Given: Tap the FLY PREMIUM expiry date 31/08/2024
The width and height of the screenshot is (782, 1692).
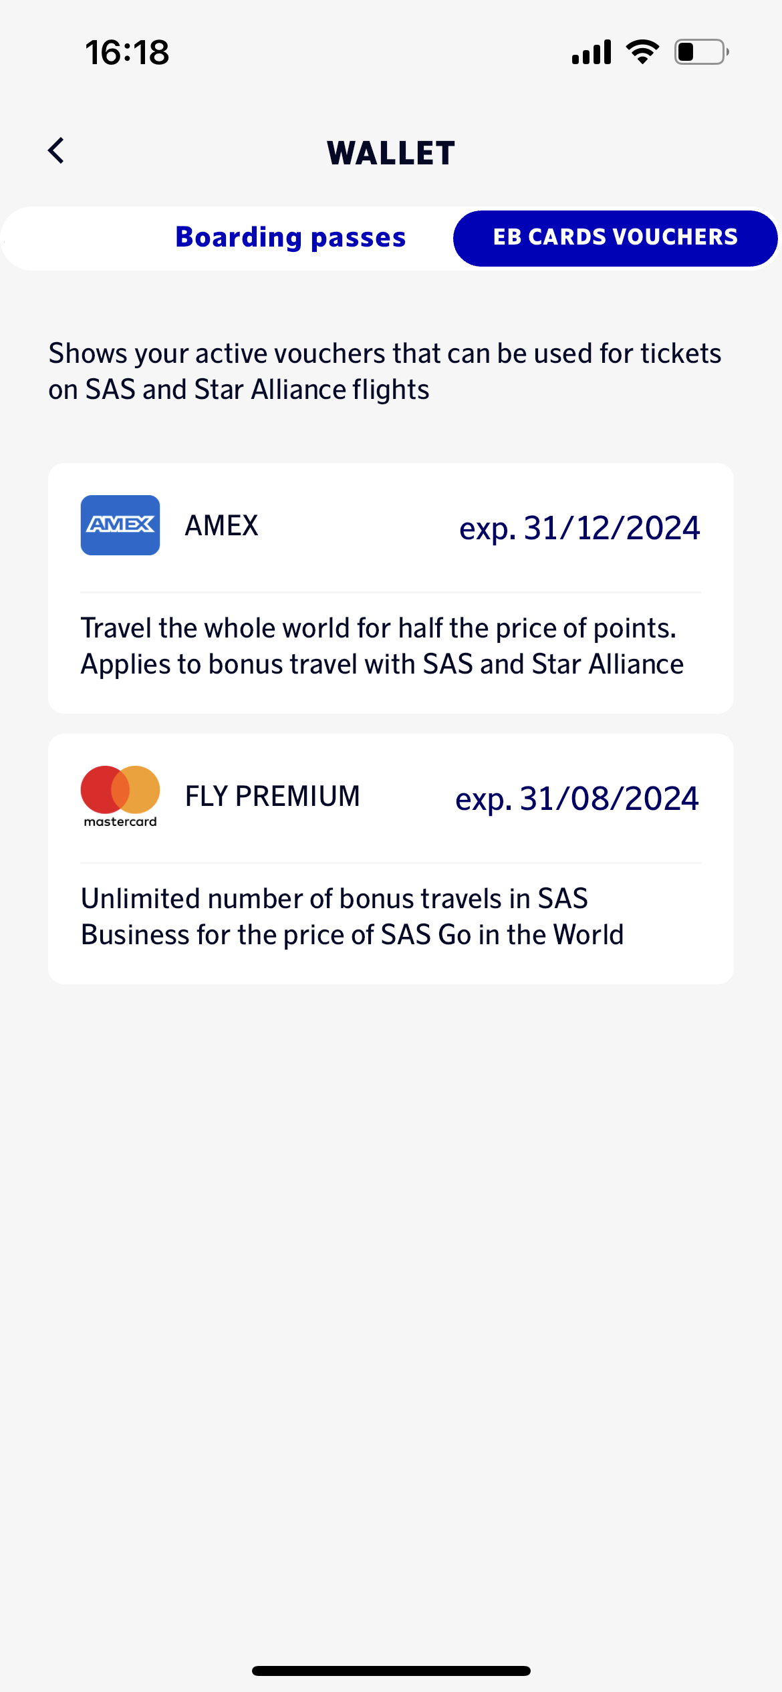Looking at the screenshot, I should click(577, 799).
